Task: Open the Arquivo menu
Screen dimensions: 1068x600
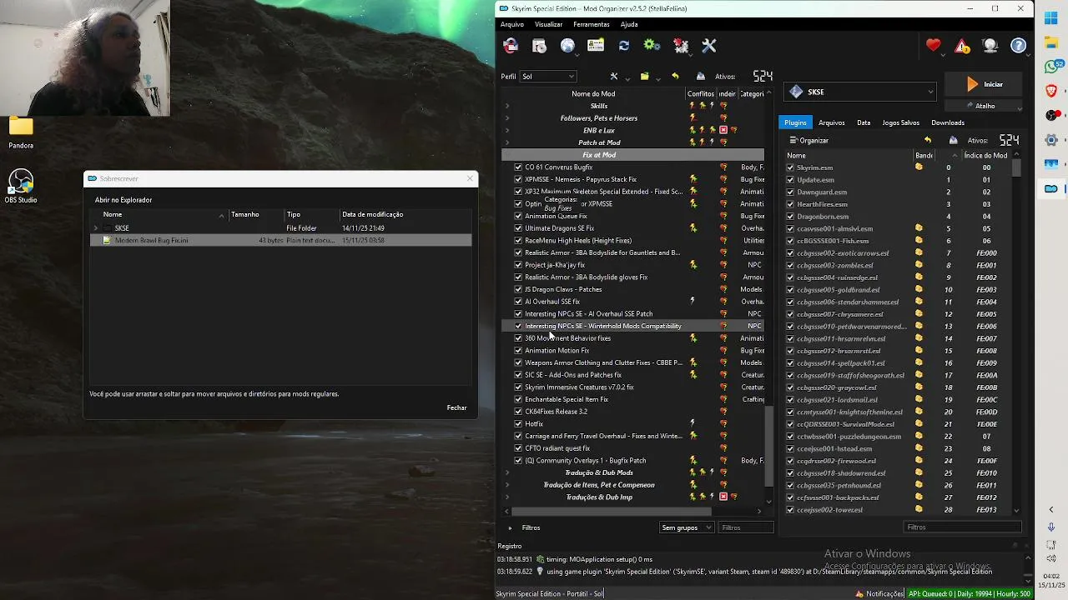Action: tap(512, 24)
